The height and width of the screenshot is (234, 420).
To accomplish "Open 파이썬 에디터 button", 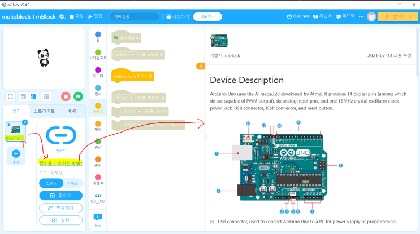I will [x=398, y=16].
